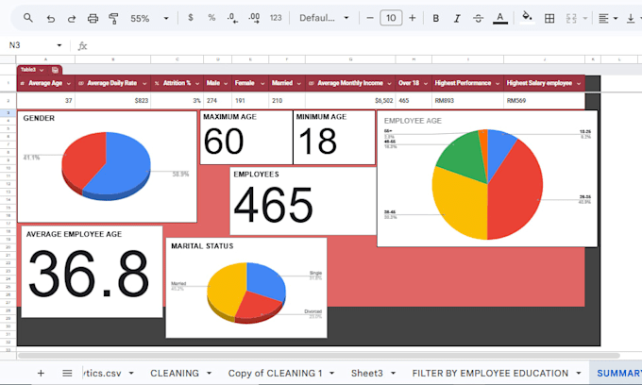The height and width of the screenshot is (385, 642).
Task: Open the zoom level 55% dropdown
Action: click(x=149, y=19)
